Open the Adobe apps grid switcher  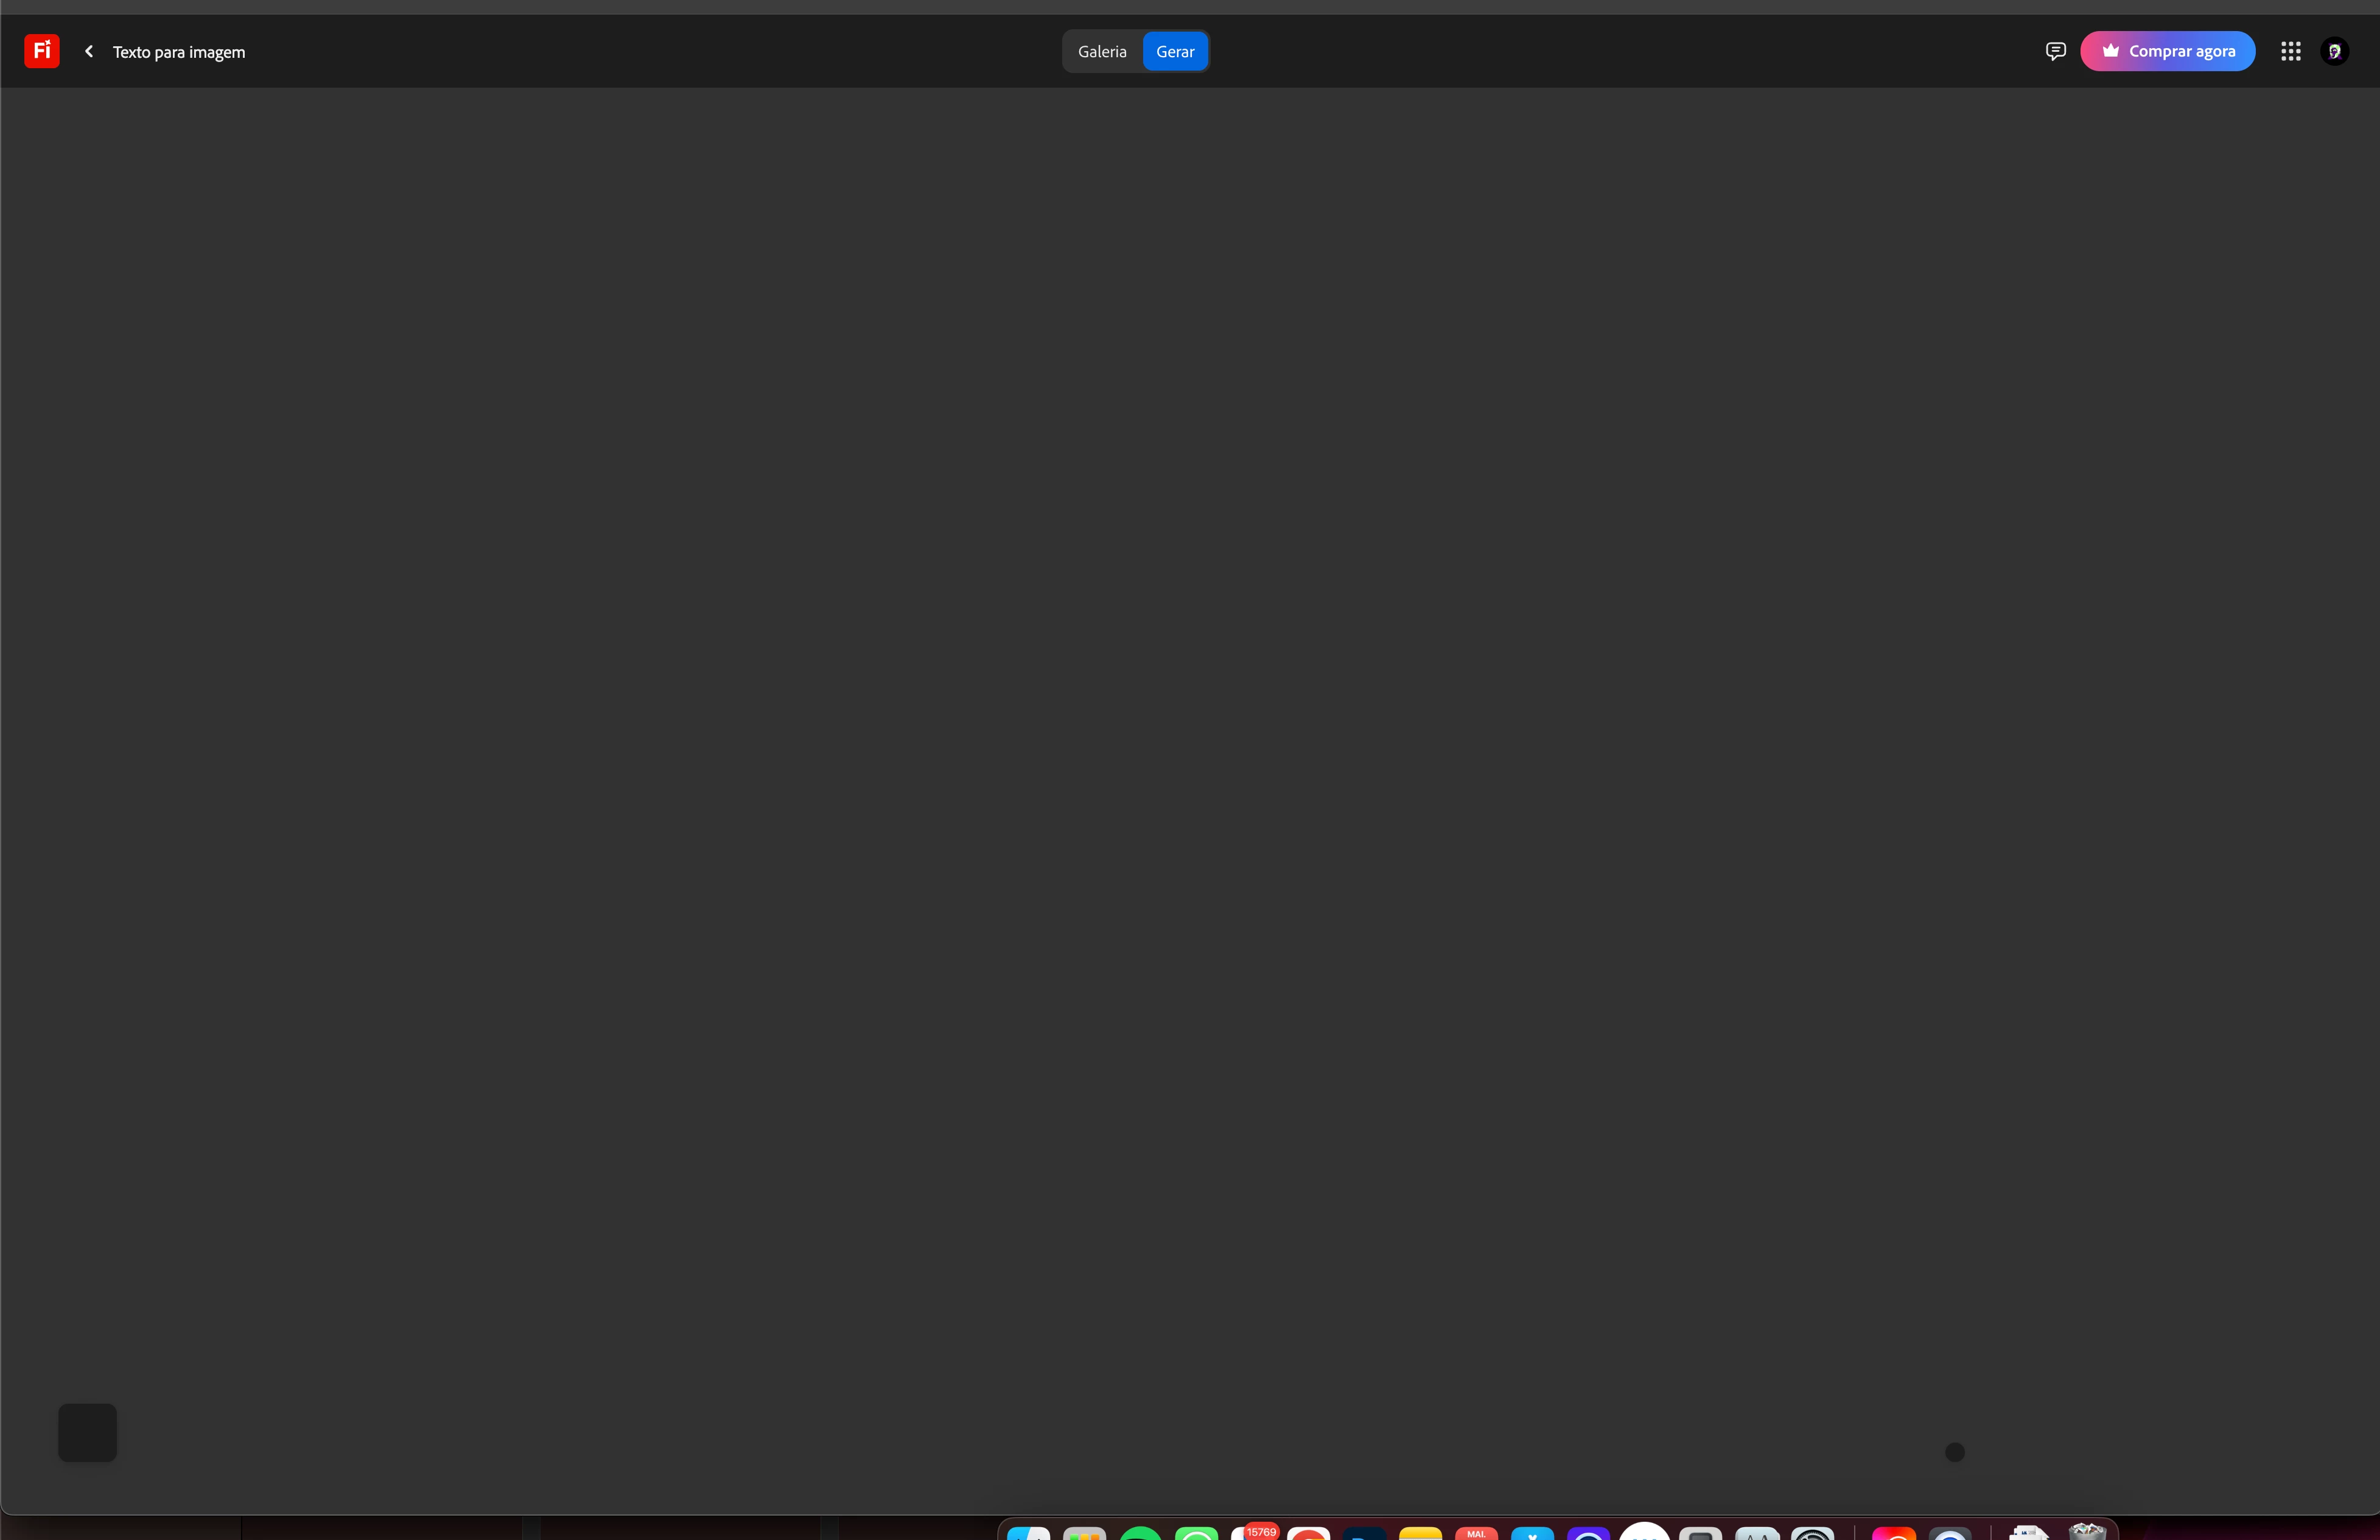click(x=2291, y=51)
